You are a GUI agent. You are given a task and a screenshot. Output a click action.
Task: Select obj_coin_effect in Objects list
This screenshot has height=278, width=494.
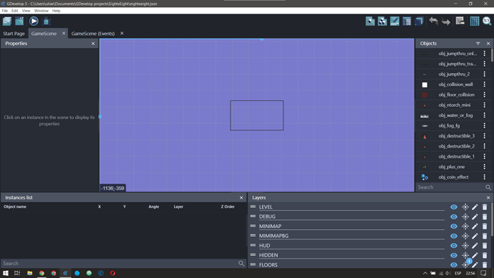453,177
